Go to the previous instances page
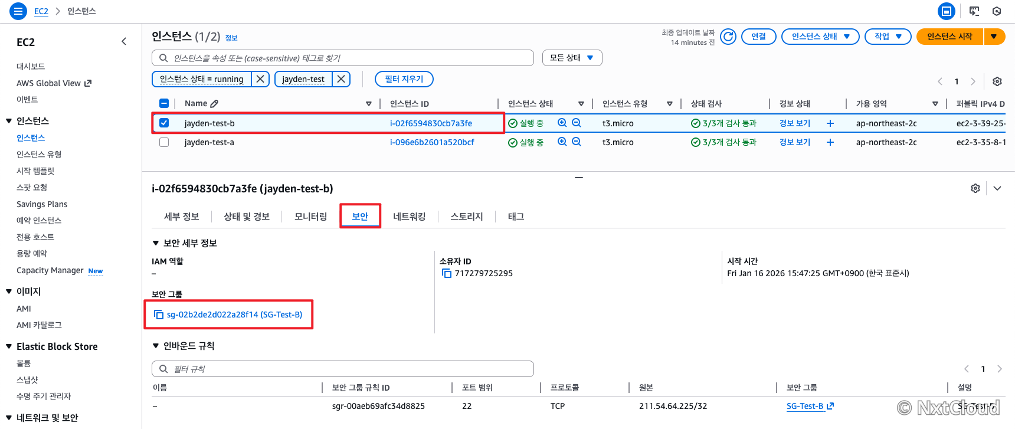1015x429 pixels. click(x=940, y=81)
